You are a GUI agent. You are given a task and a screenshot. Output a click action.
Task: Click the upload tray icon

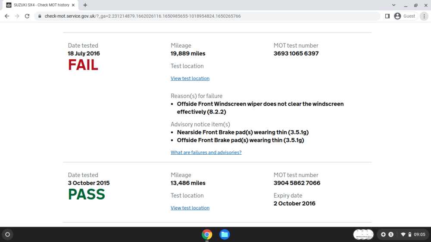click(x=383, y=234)
